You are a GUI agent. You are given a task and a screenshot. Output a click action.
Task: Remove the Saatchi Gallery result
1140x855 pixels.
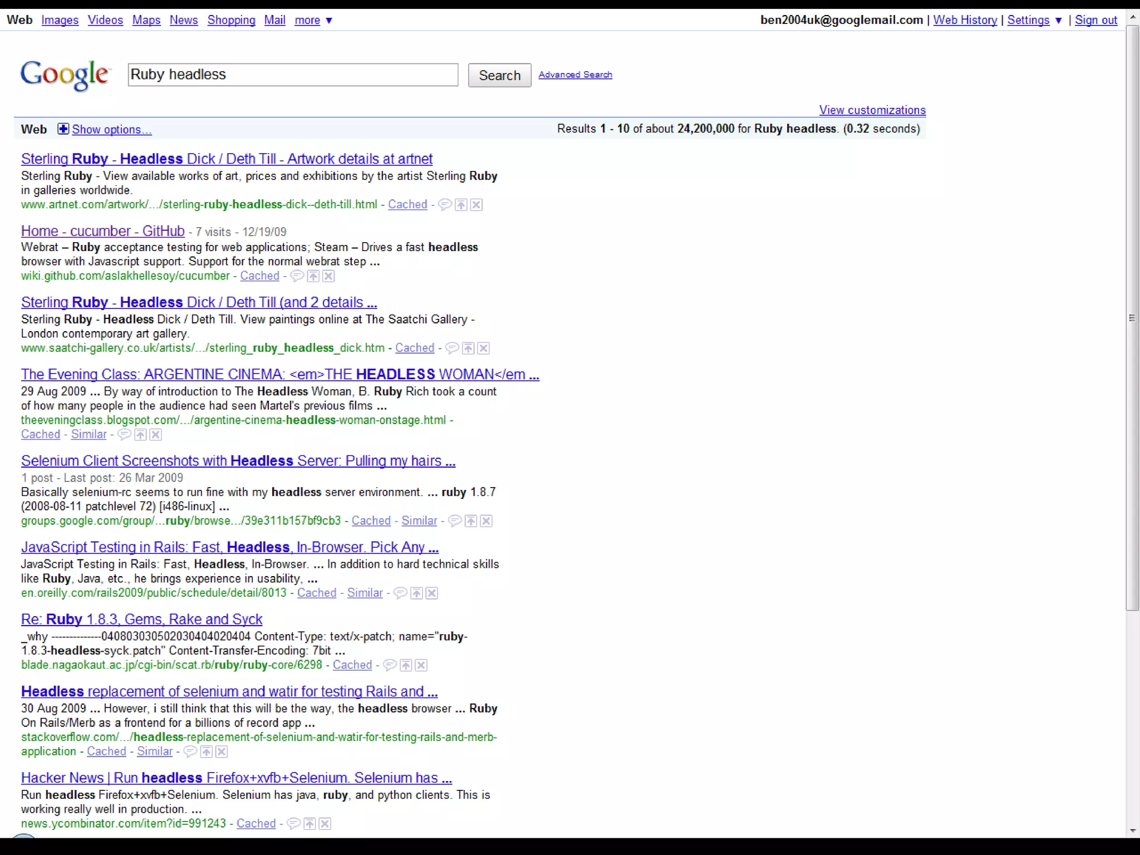click(484, 348)
